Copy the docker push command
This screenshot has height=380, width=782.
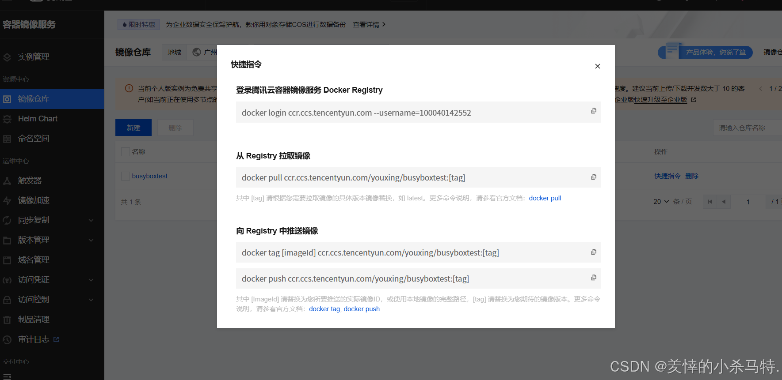(594, 278)
